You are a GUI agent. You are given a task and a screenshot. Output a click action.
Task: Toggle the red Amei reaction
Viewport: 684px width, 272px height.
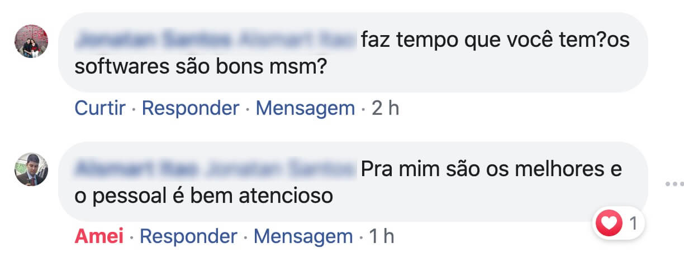coord(99,236)
